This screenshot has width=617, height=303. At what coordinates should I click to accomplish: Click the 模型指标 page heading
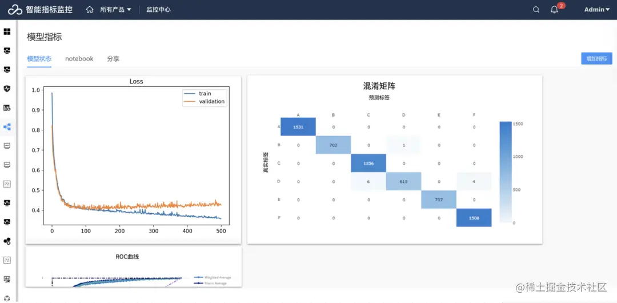click(x=45, y=37)
